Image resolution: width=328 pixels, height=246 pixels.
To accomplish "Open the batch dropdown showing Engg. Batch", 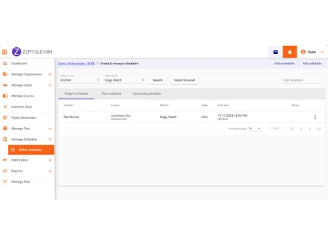I will [125, 80].
